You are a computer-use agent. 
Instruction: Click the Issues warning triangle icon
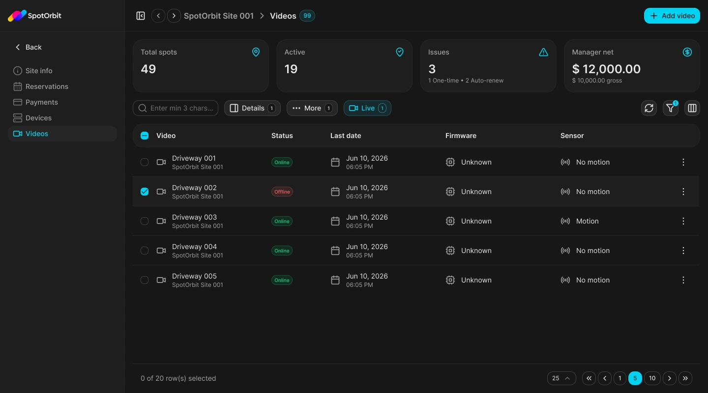pos(543,52)
